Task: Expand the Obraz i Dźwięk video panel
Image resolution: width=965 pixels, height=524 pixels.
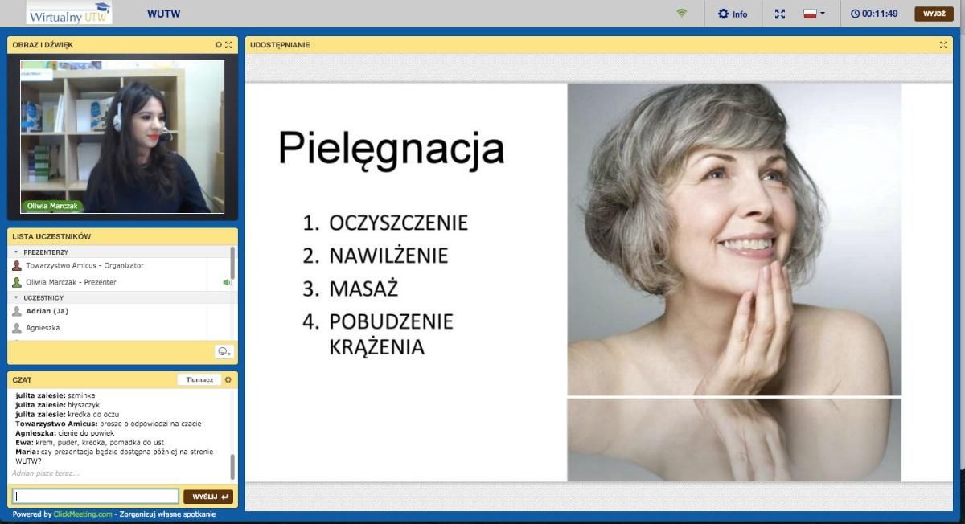Action: pyautogui.click(x=228, y=45)
